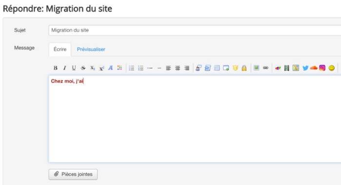Insert an unordered bullet list
341x185 pixels.
pos(131,68)
